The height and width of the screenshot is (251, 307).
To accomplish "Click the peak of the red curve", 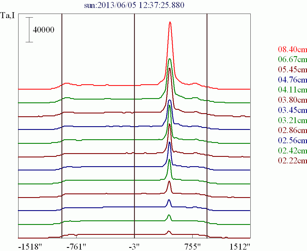I will 170,22.
